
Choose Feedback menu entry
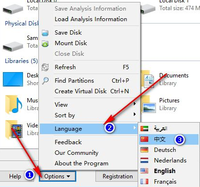89,142
